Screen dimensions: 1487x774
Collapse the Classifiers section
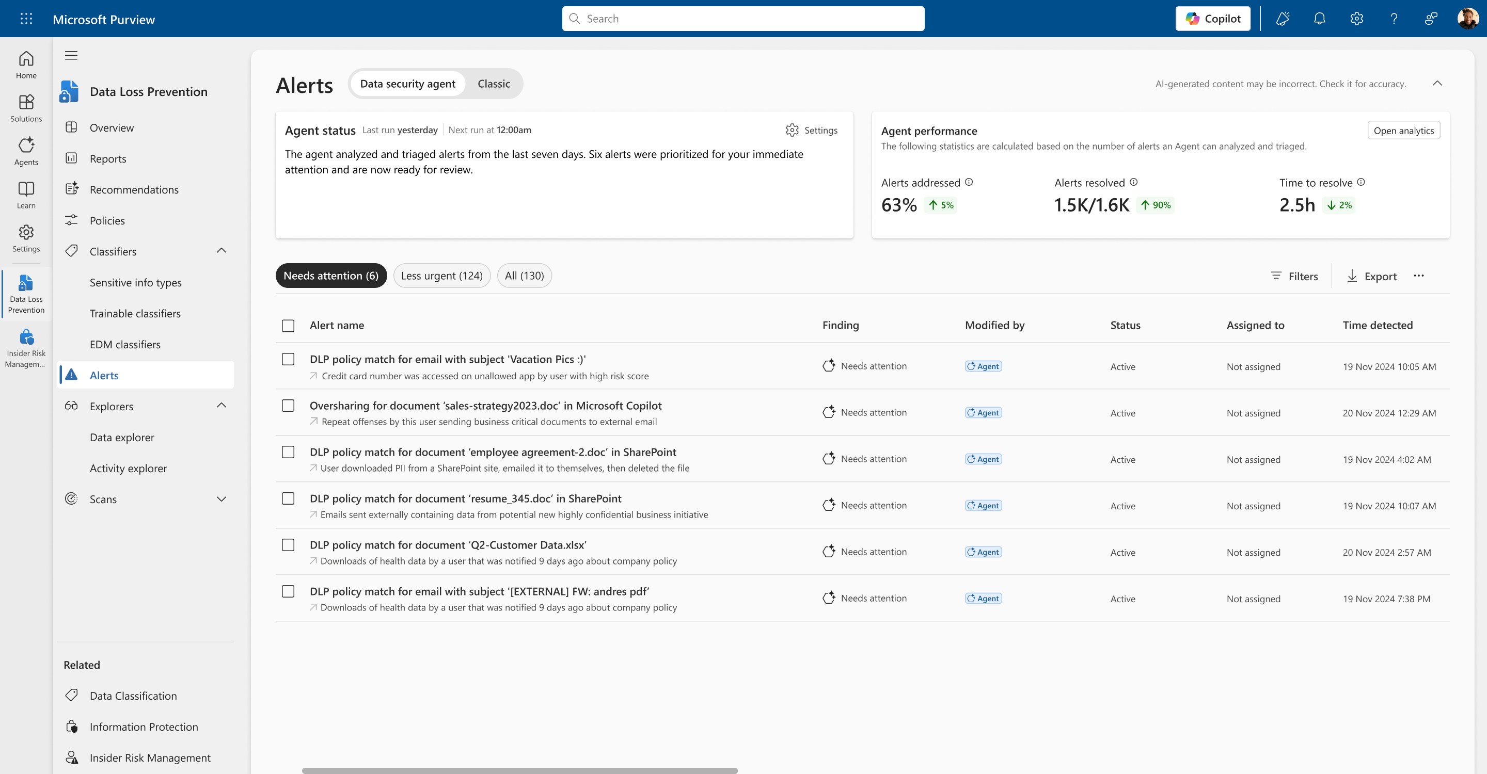pyautogui.click(x=221, y=251)
